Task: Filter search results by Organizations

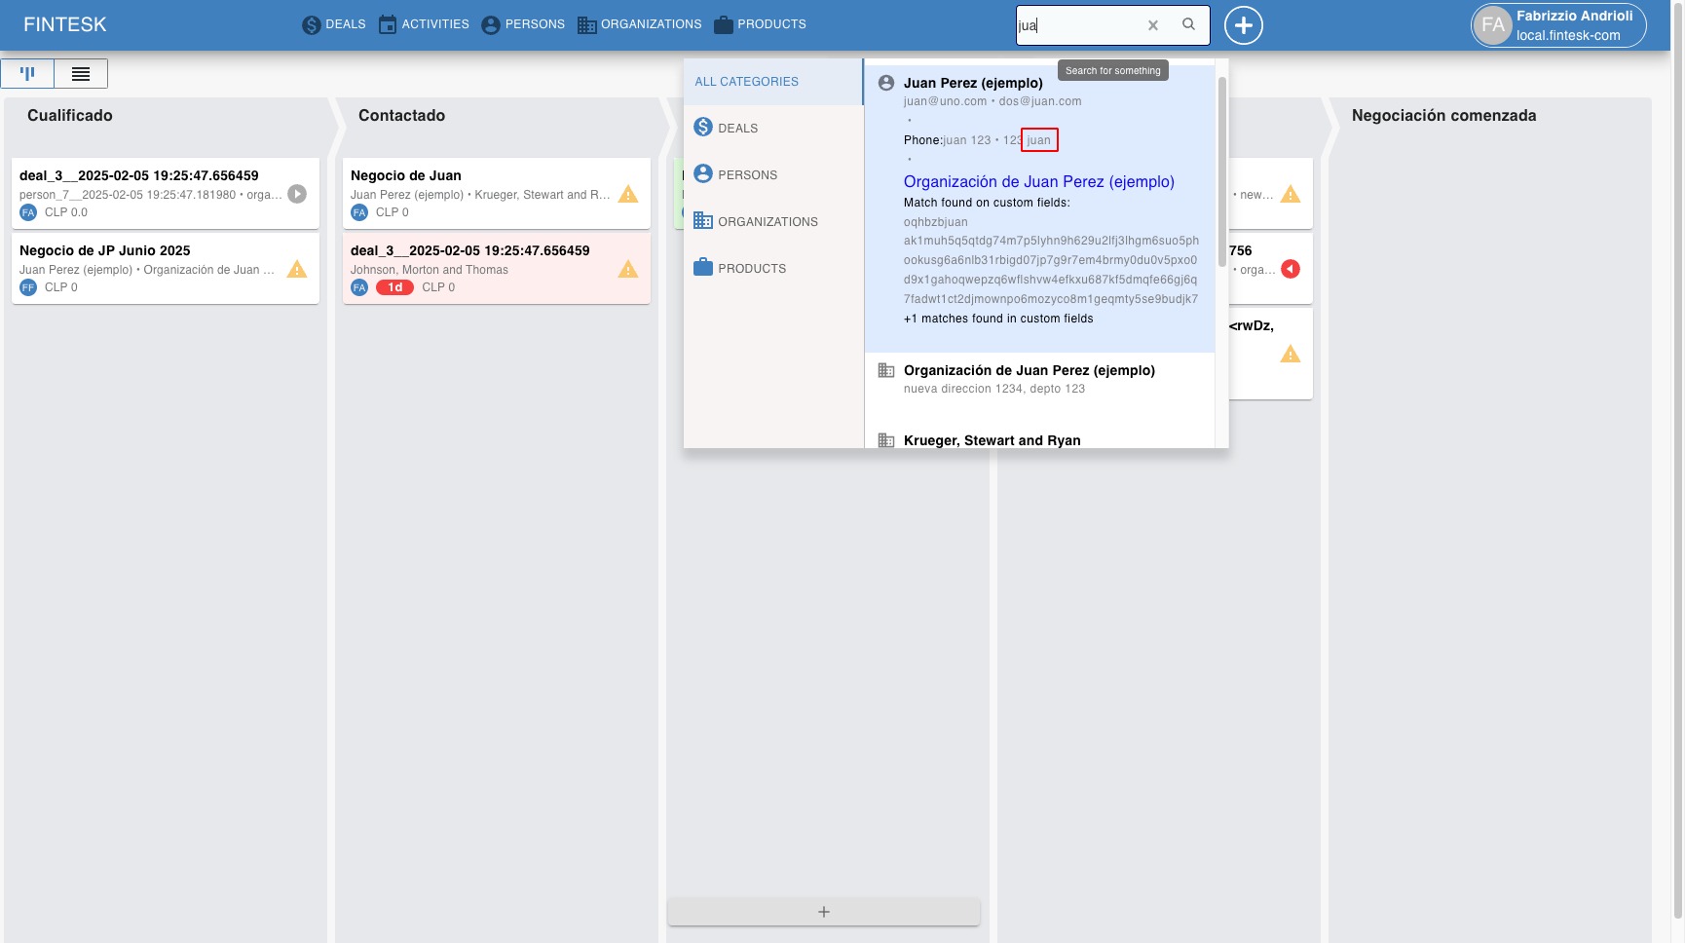Action: click(x=773, y=221)
